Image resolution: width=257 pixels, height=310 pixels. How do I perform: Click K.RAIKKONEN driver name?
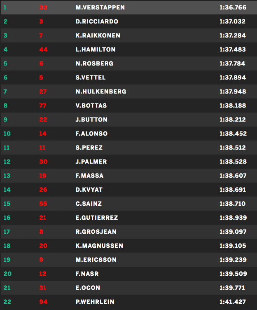[98, 35]
